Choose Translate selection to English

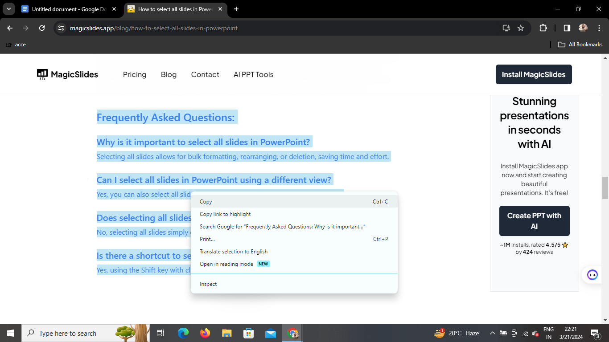pos(294,252)
